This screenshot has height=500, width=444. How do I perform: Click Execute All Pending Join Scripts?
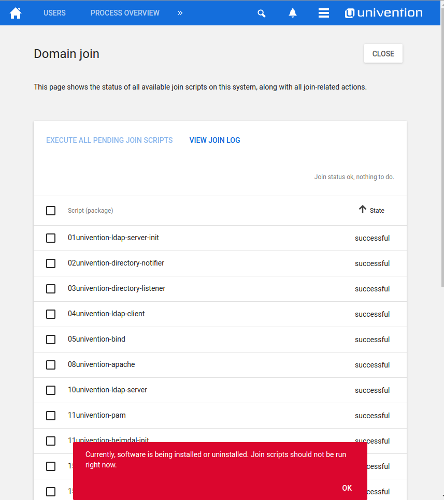109,140
